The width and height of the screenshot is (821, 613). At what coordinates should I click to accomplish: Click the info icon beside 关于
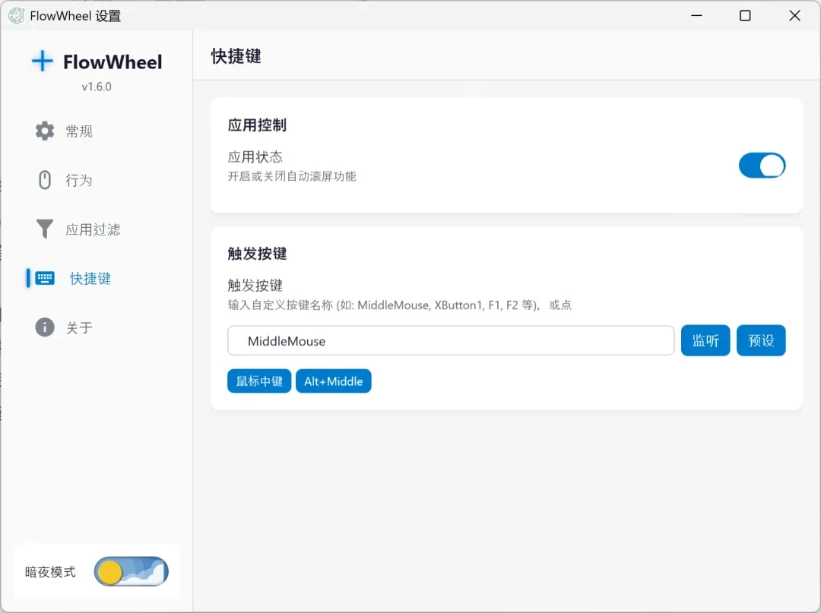(x=45, y=327)
